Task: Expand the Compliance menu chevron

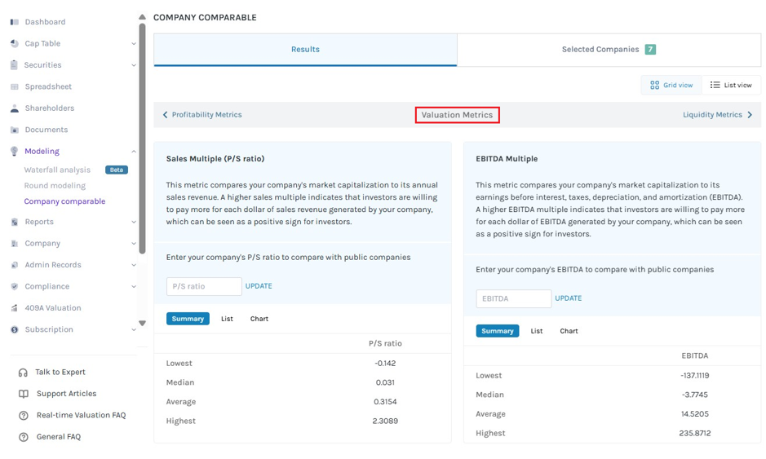Action: point(133,287)
